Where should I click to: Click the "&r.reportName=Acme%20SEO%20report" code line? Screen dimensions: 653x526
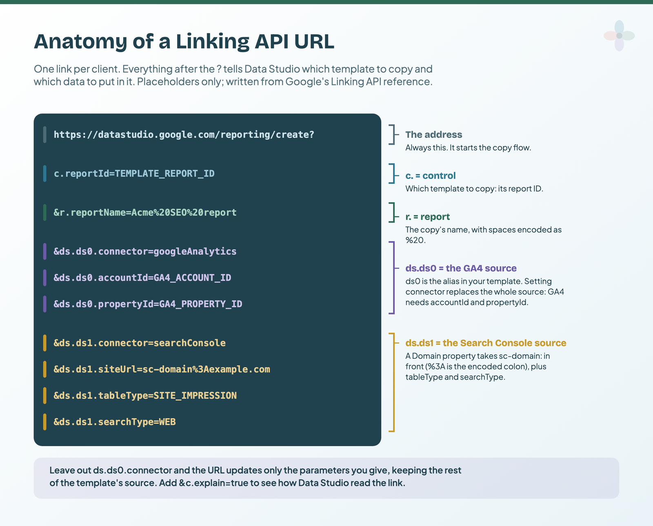click(x=145, y=212)
